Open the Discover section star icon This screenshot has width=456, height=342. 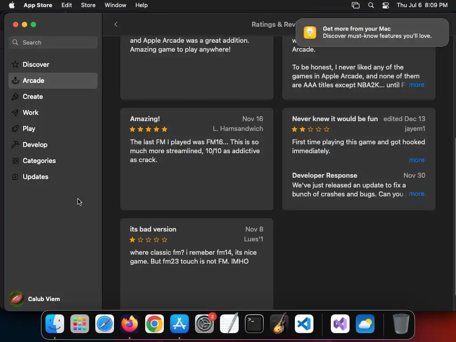(x=15, y=64)
